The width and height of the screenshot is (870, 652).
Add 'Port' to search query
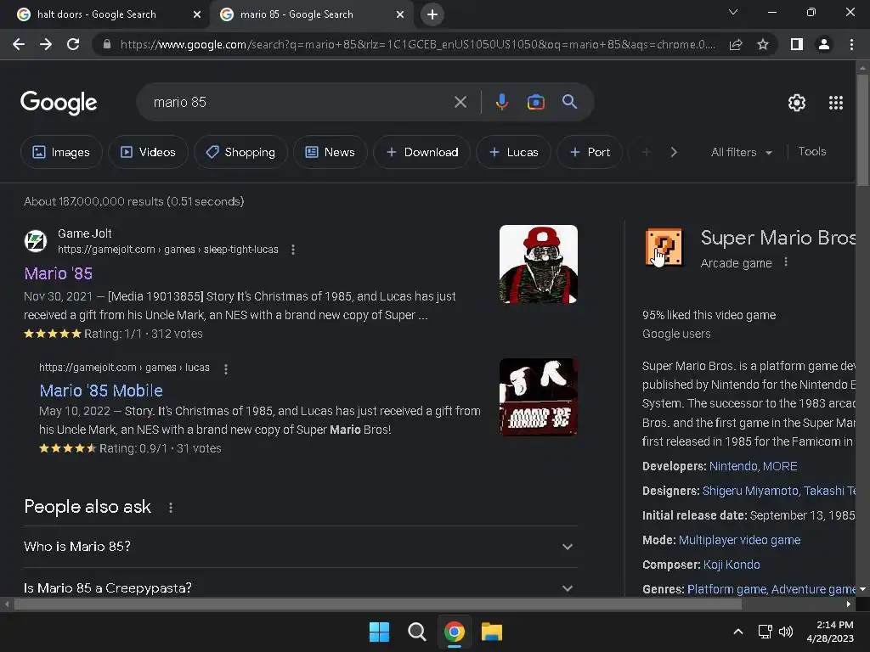(590, 152)
